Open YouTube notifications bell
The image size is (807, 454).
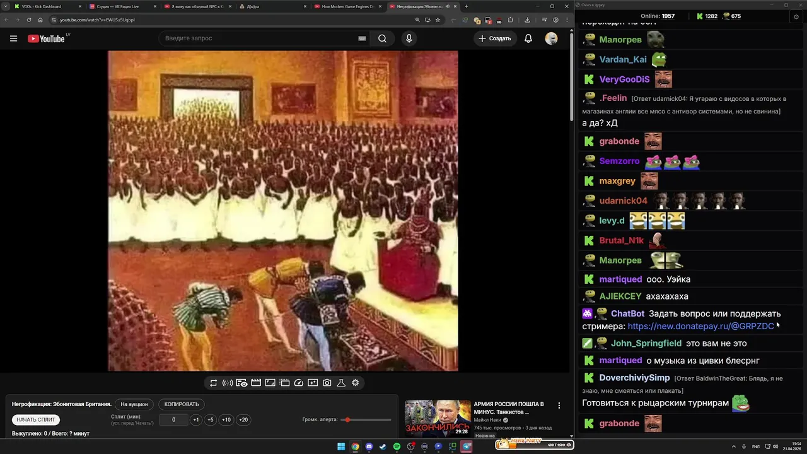click(528, 38)
